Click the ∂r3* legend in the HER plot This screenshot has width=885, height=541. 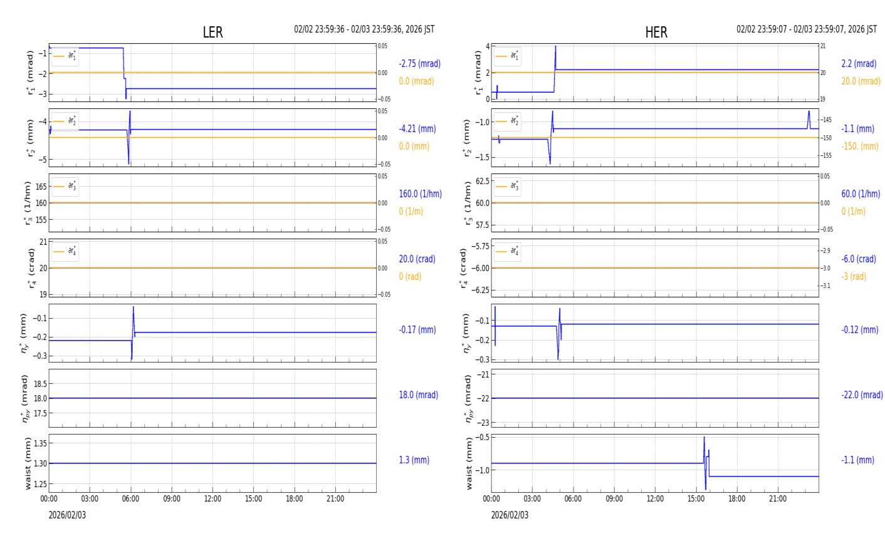[508, 186]
